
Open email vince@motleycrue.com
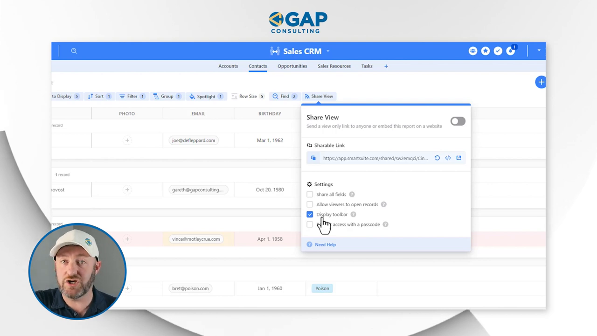click(196, 239)
